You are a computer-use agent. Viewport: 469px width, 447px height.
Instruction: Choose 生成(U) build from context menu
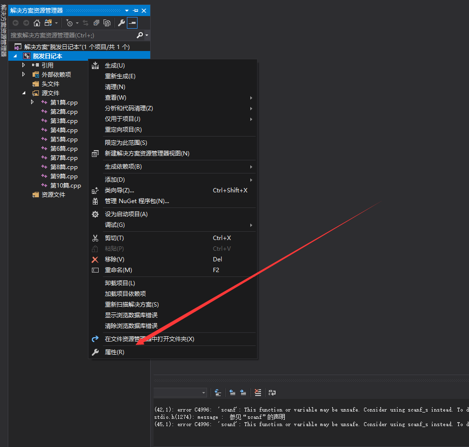point(173,66)
